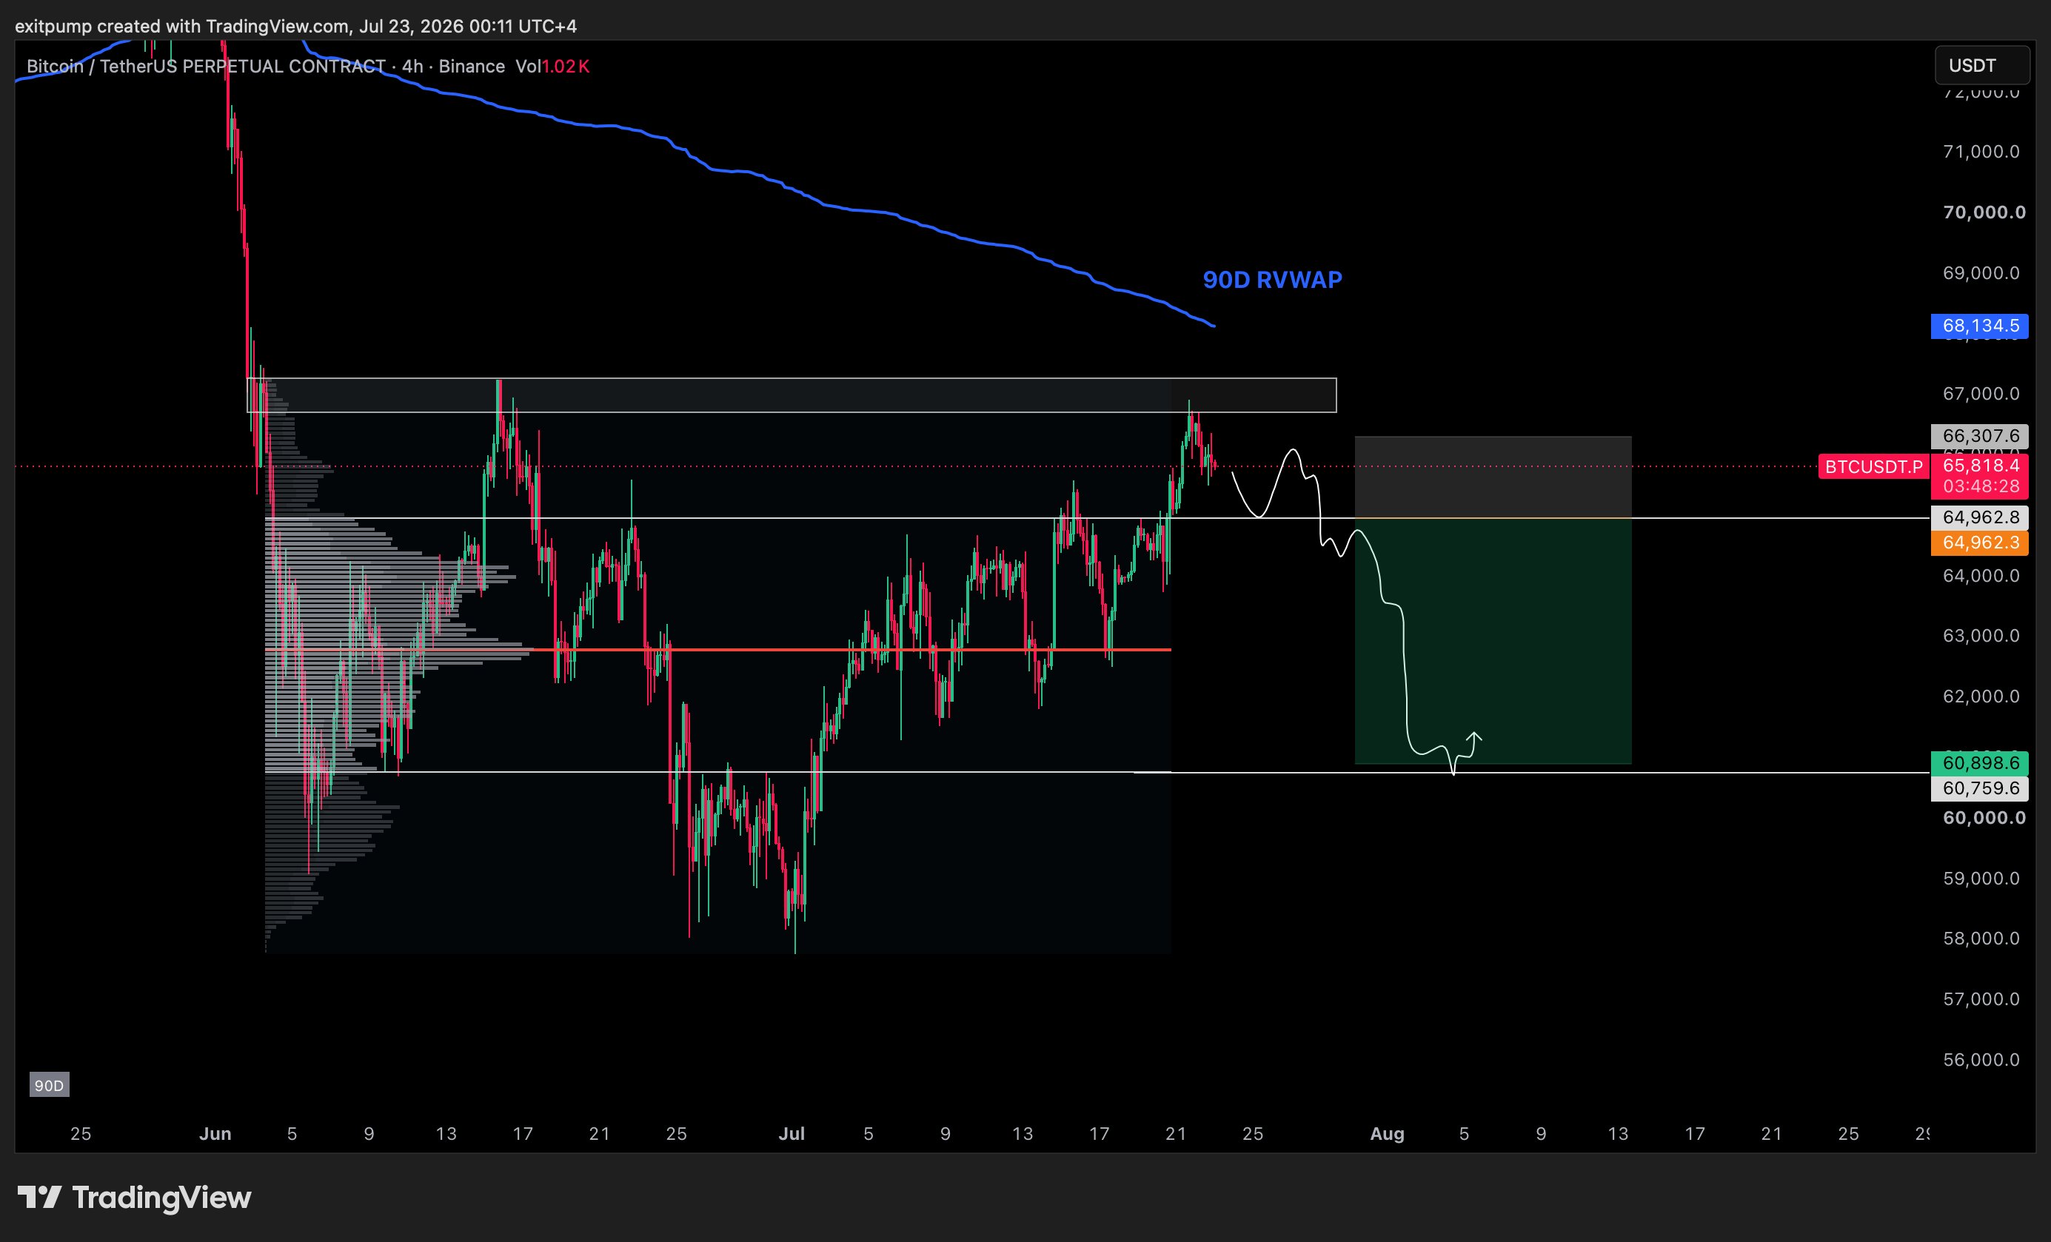Click the exitpump created with TradingView.com caption
The width and height of the screenshot is (2051, 1242).
click(x=295, y=27)
